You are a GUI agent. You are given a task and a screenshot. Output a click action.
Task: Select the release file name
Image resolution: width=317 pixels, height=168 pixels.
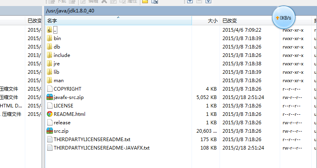coord(62,123)
